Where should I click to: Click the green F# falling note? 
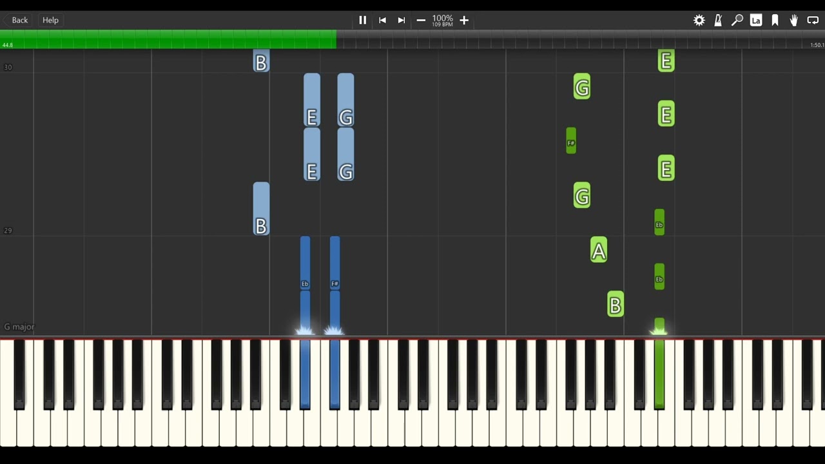coord(571,140)
